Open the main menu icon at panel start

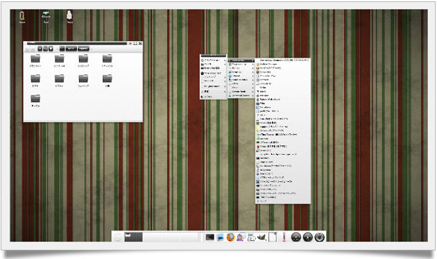click(118, 237)
